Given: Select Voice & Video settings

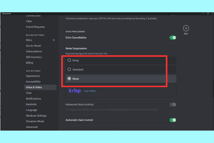Looking at the screenshot, I should (x=40, y=87).
